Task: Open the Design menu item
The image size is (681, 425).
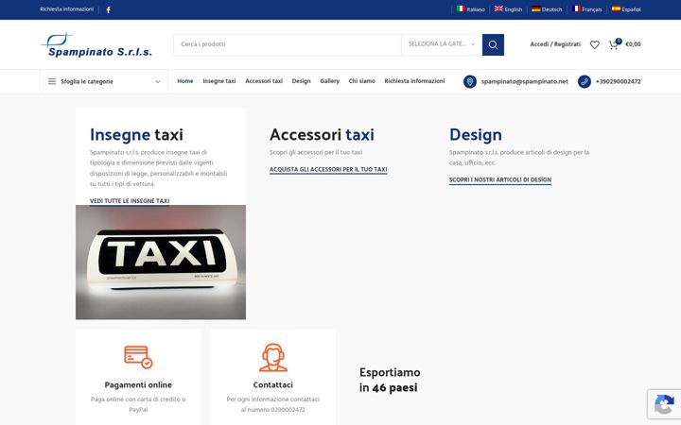Action: point(301,81)
